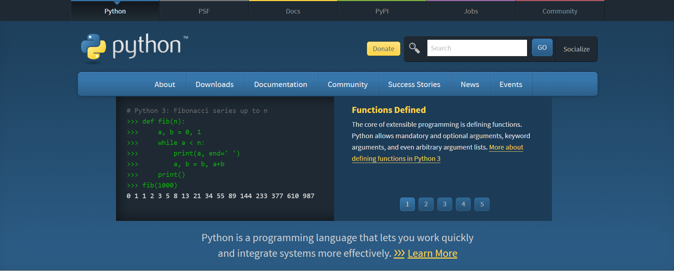Viewport: 674px width, 271px height.
Task: Click the 'a, b = b, a+b' code line
Action: click(x=199, y=164)
